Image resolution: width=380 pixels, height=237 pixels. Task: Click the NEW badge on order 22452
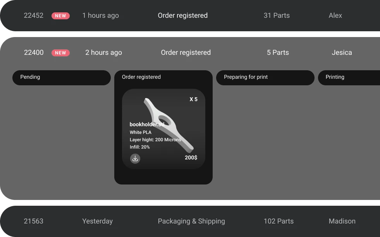tap(60, 16)
